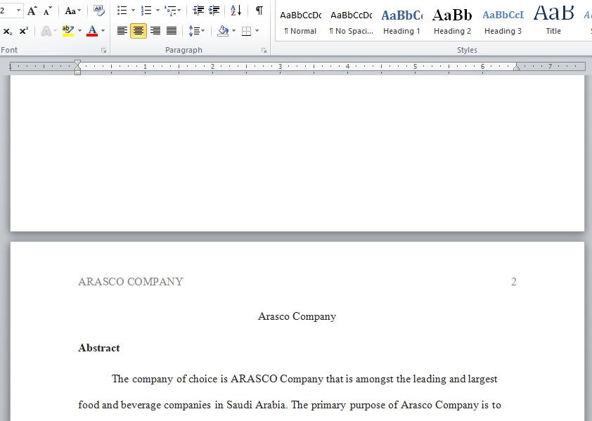Click the Clear Formatting icon
This screenshot has width=592, height=421.
[99, 11]
